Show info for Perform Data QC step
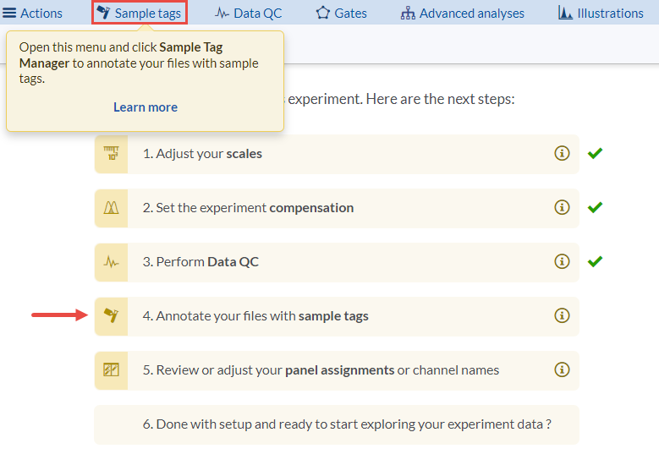659x476 pixels. (561, 262)
